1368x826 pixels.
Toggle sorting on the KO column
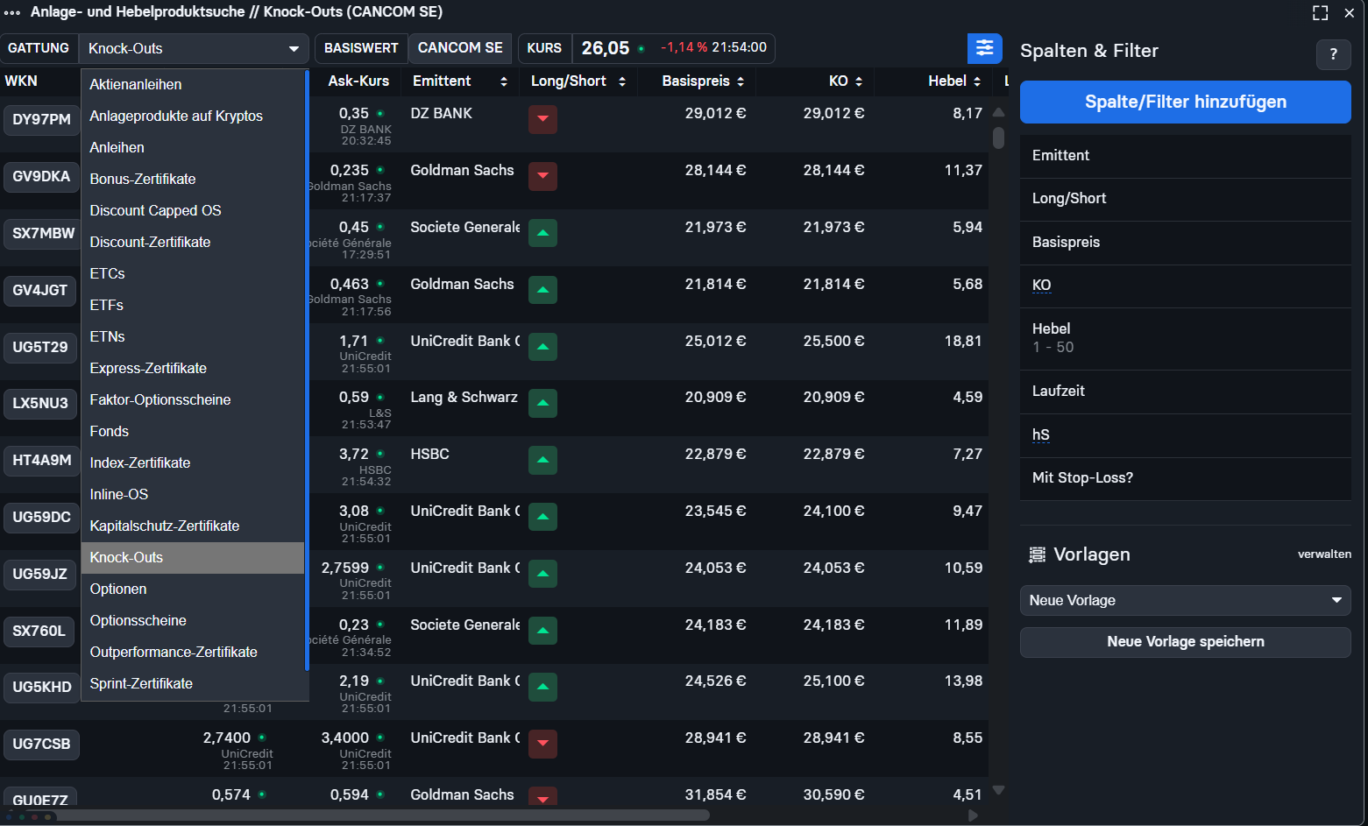pyautogui.click(x=846, y=81)
